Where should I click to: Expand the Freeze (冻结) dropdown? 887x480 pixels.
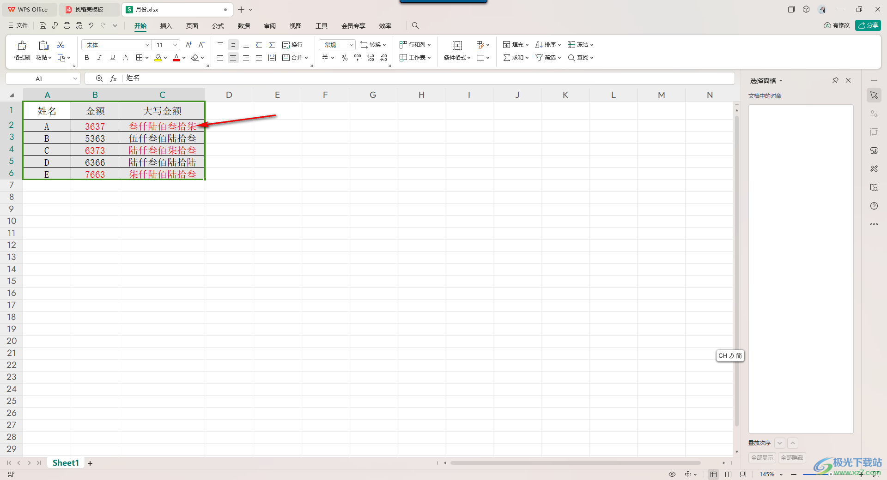coord(591,45)
